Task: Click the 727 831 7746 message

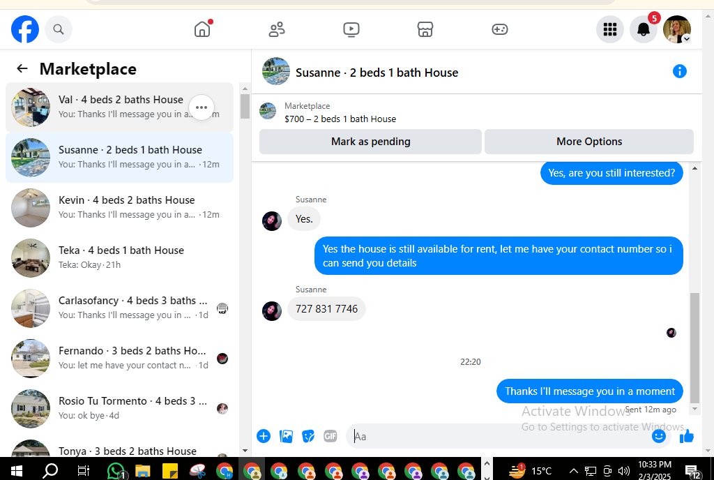Action: coord(326,309)
